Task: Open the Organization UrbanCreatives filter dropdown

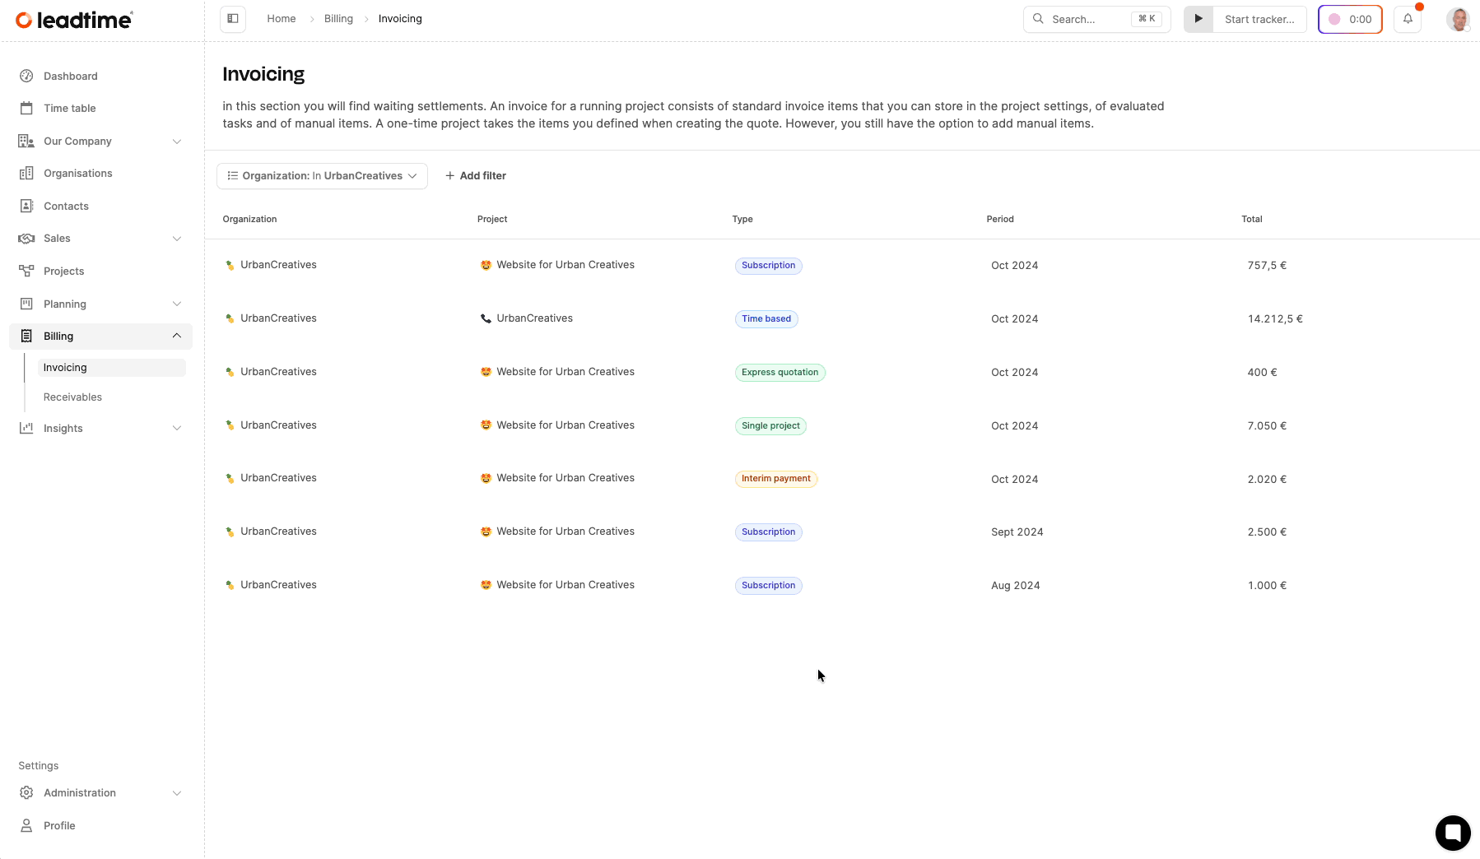Action: 322,176
